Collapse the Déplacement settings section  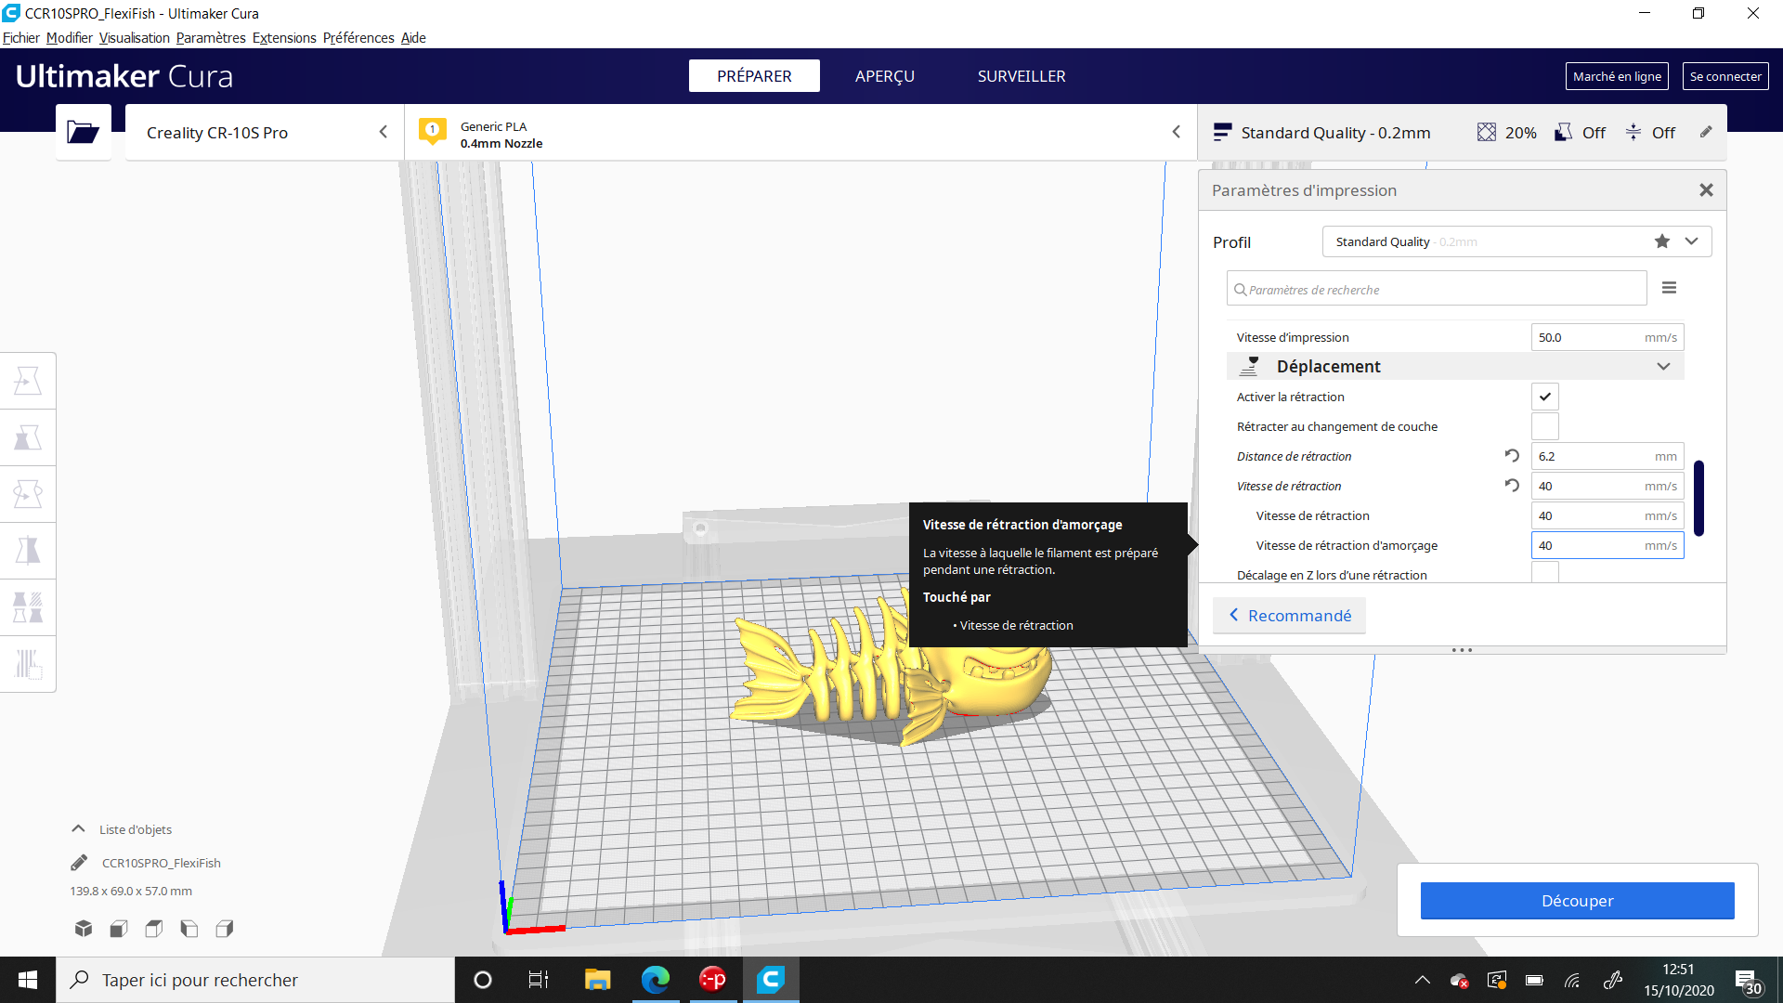(x=1662, y=367)
